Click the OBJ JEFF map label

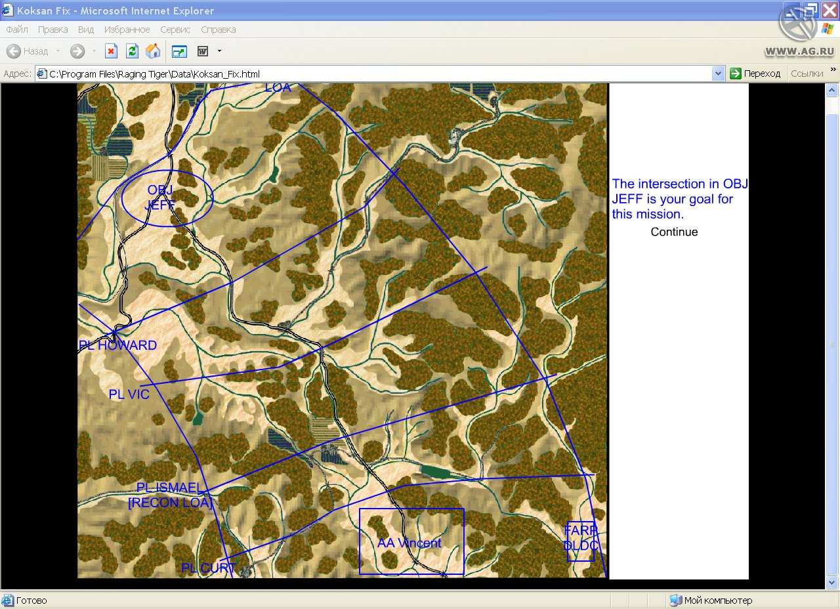point(161,198)
